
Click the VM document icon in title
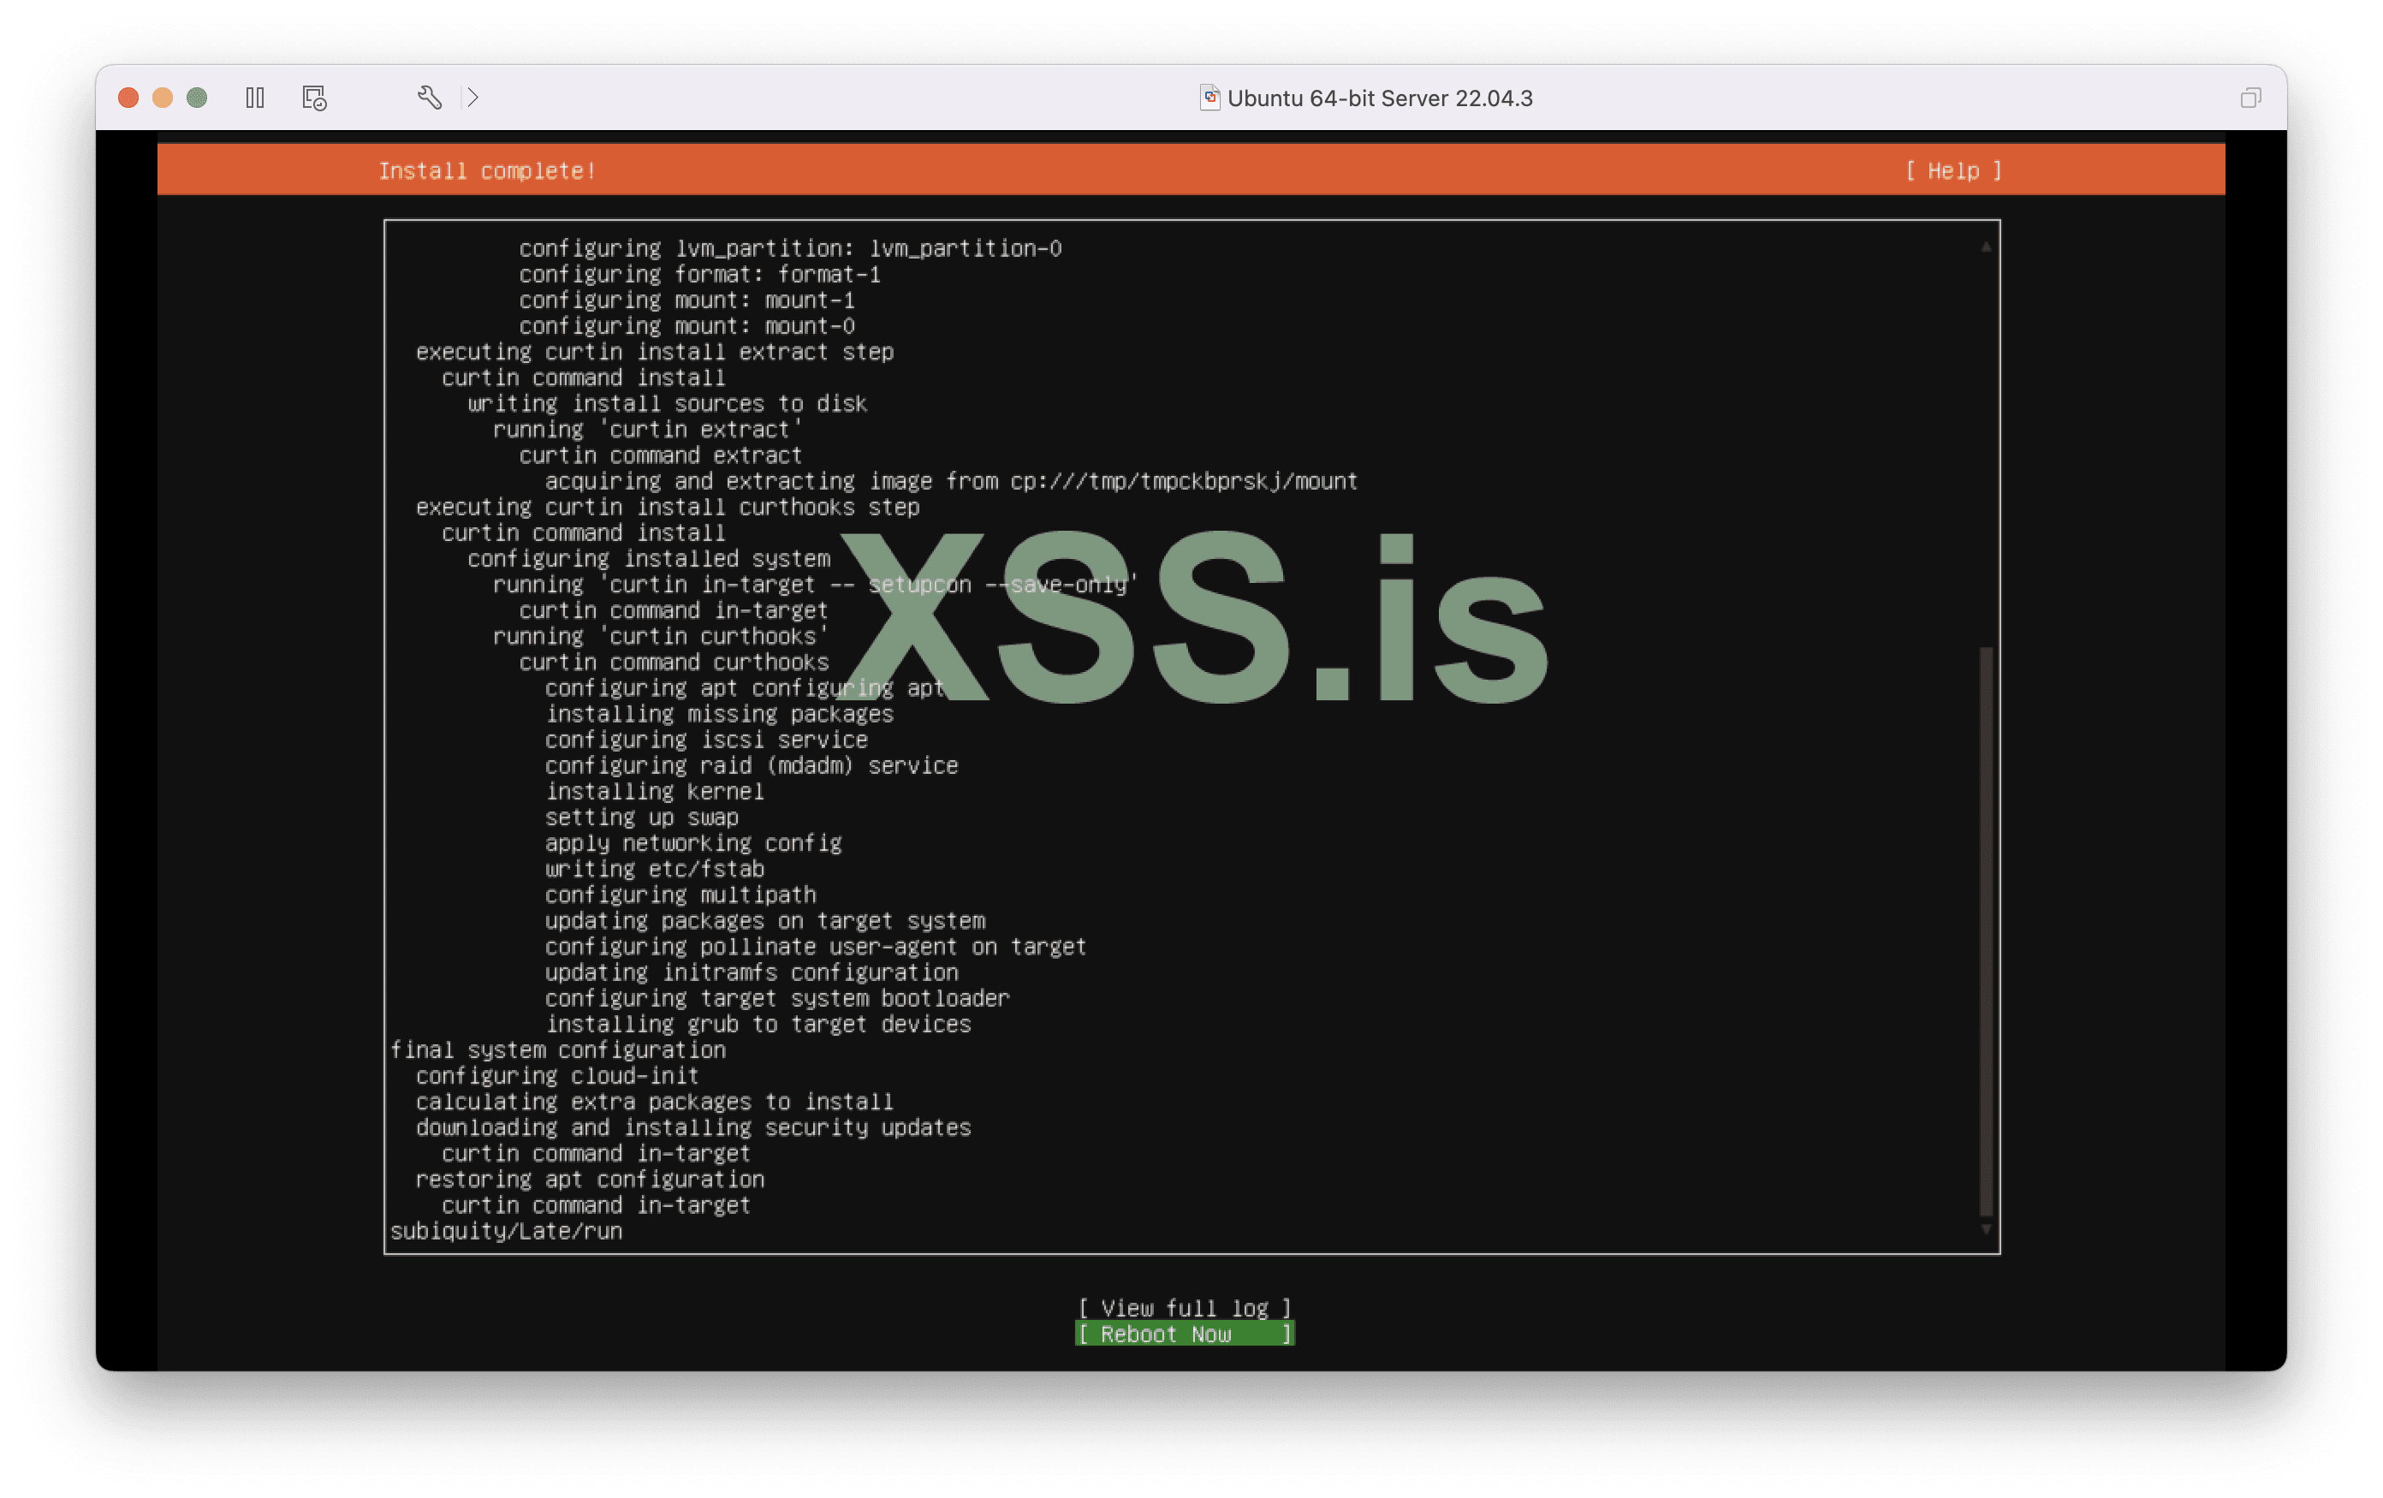pyautogui.click(x=1209, y=97)
